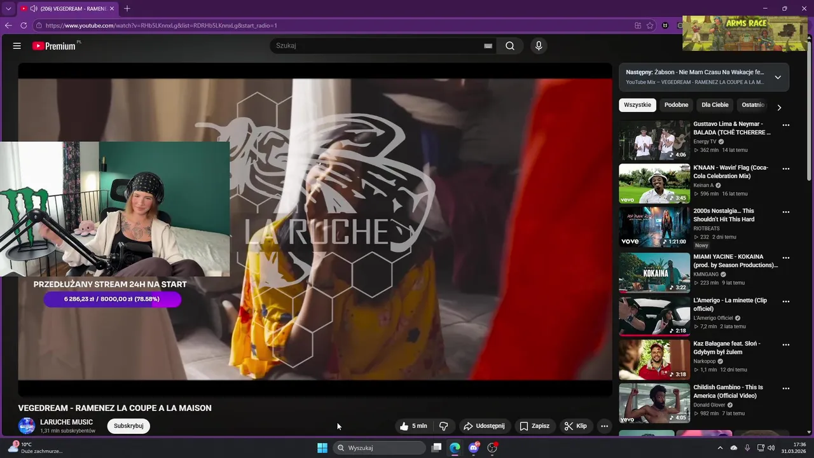Open 2000s Nostalgia video thumbnail
The height and width of the screenshot is (458, 814).
coord(654,227)
